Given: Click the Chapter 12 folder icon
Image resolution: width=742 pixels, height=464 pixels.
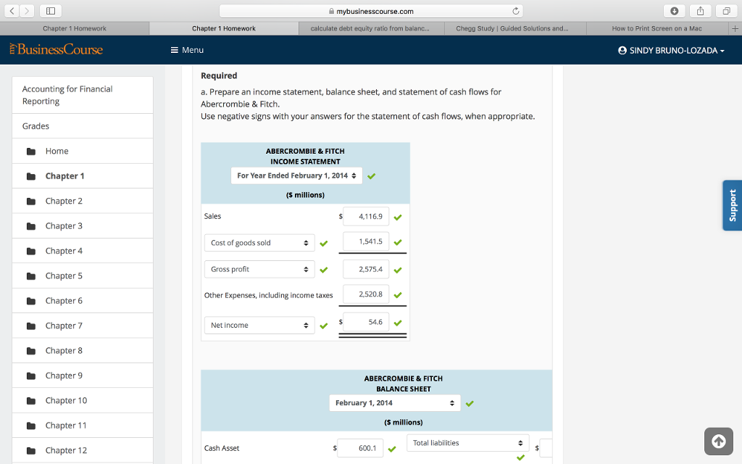Looking at the screenshot, I should tap(31, 451).
